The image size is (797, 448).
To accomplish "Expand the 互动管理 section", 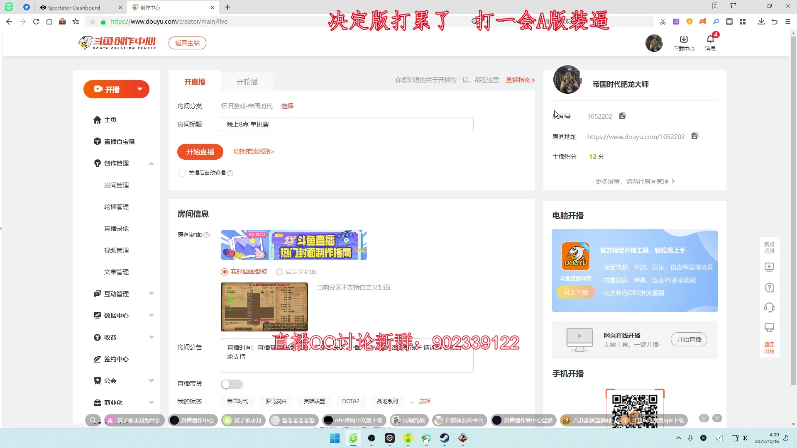I will click(x=152, y=294).
